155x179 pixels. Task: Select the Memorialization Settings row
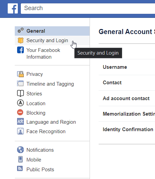pyautogui.click(x=127, y=114)
